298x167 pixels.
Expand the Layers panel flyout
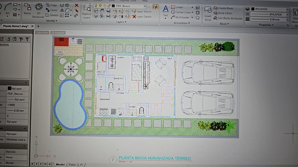coord(121,22)
